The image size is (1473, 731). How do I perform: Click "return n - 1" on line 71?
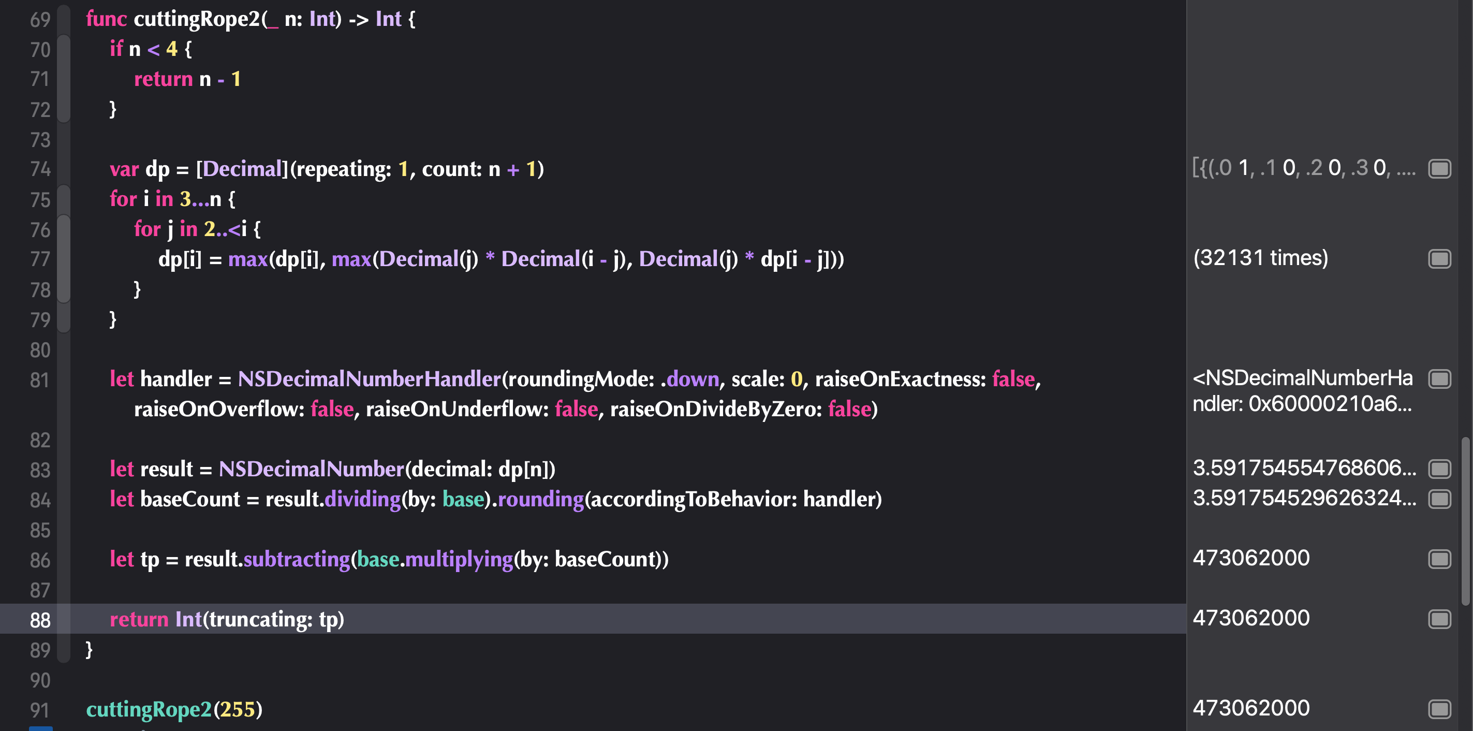click(x=187, y=79)
